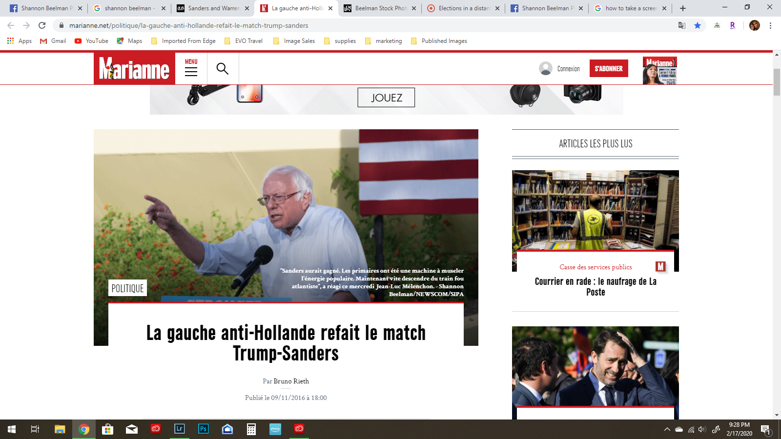
Task: Click the Marianne logo
Action: click(134, 69)
